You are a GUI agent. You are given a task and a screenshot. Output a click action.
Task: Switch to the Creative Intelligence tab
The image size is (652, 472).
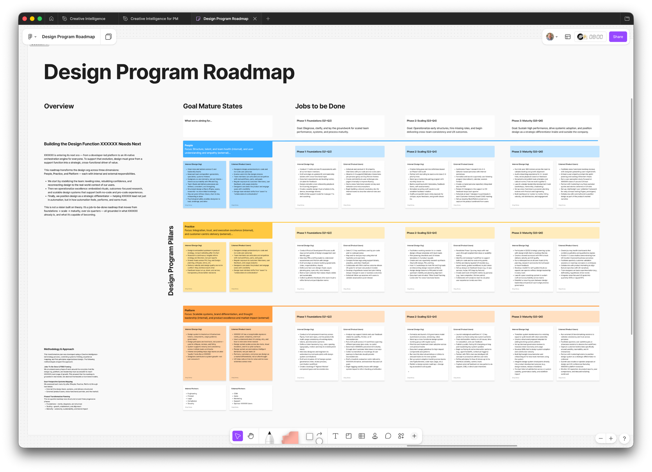(87, 19)
